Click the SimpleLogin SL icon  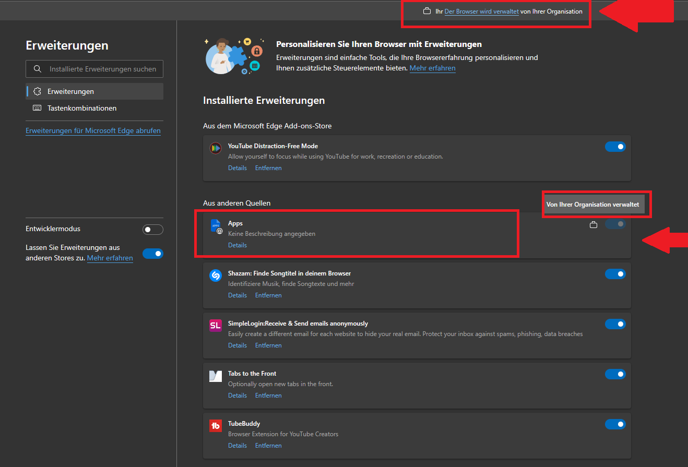[216, 325]
